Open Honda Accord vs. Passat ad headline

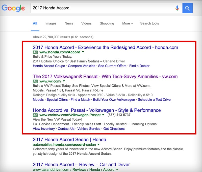click(x=97, y=110)
